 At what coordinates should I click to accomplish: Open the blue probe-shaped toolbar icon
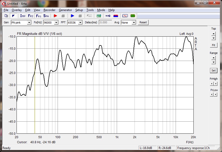108,16
